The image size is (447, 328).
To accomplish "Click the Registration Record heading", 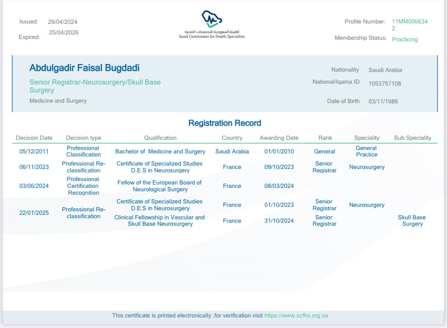I will pyautogui.click(x=224, y=123).
